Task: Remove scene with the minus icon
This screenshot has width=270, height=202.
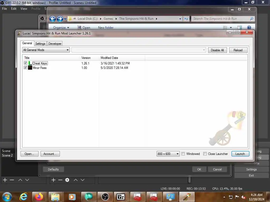Action: pos(12,180)
